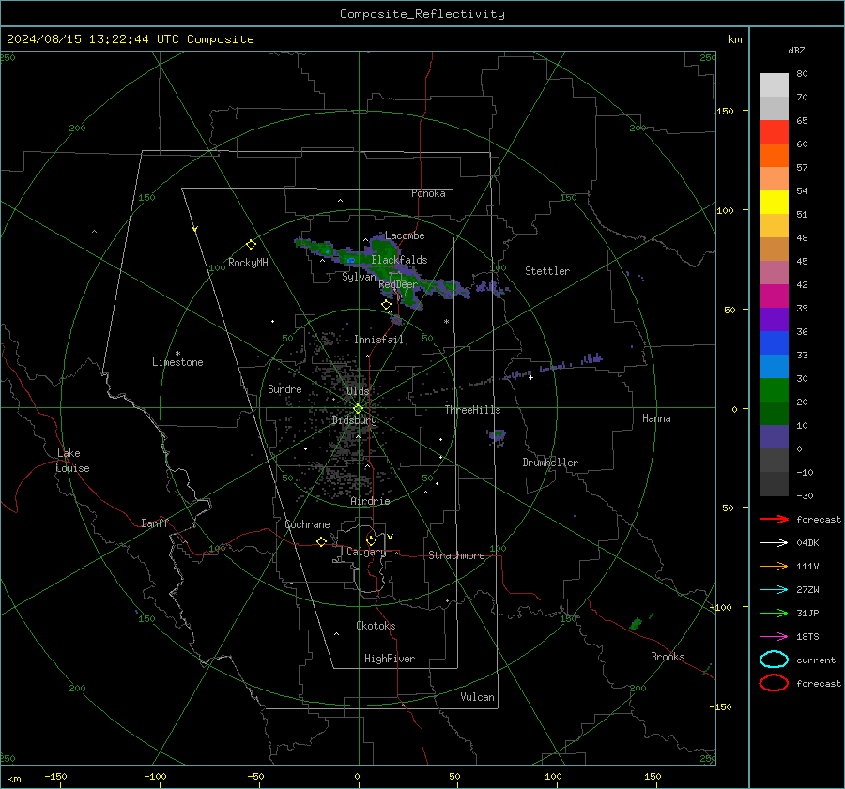Click the Hanna city label
The image size is (845, 789).
(x=656, y=418)
